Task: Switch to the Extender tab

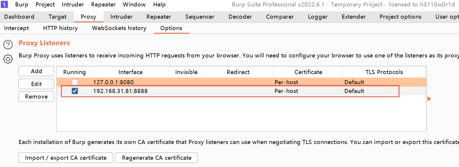Action: pos(354,17)
